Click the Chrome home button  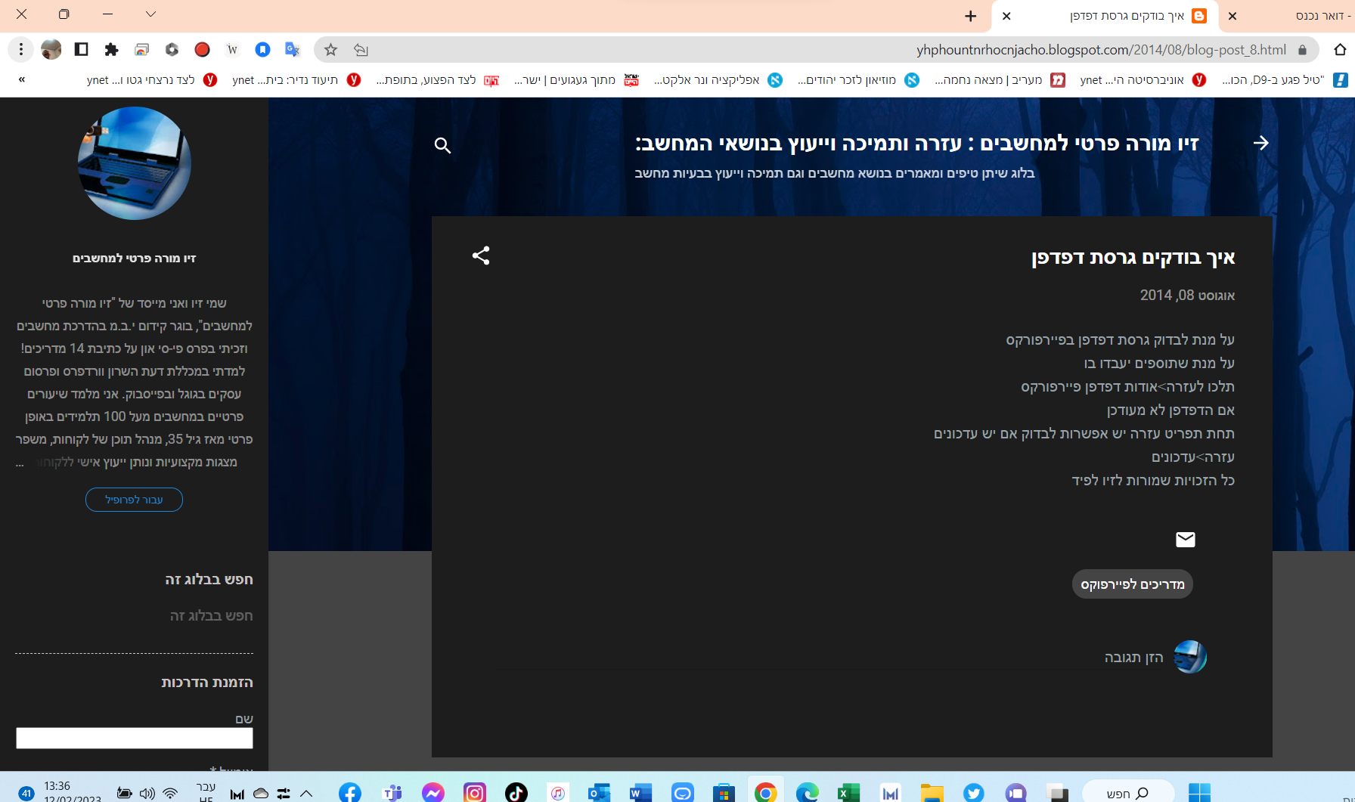[1340, 50]
